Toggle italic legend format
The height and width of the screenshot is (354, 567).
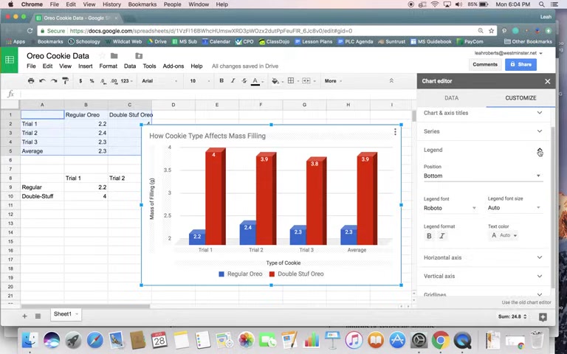tap(442, 236)
